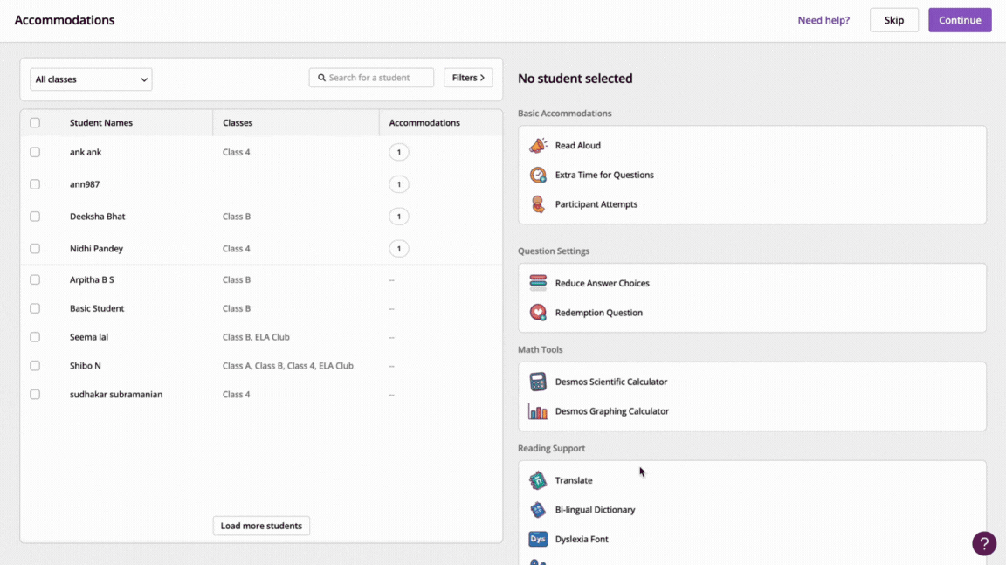Viewport: 1006px width, 565px height.
Task: Click student name Basic Student
Action: tap(97, 308)
